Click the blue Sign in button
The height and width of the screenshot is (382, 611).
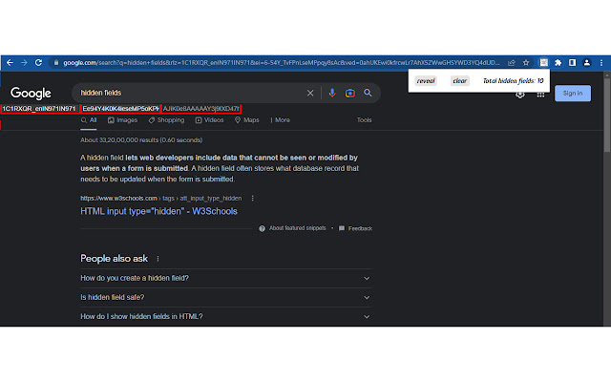572,93
